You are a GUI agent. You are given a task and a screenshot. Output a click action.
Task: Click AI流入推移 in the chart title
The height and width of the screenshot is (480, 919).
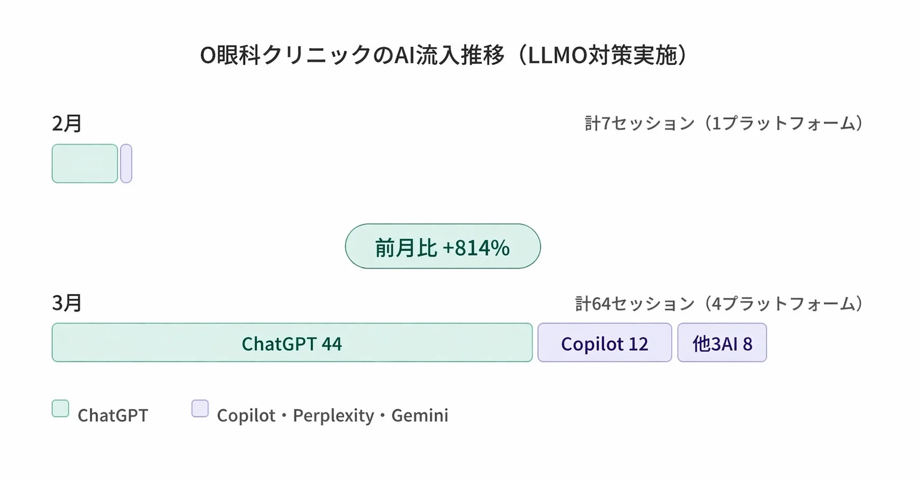449,55
